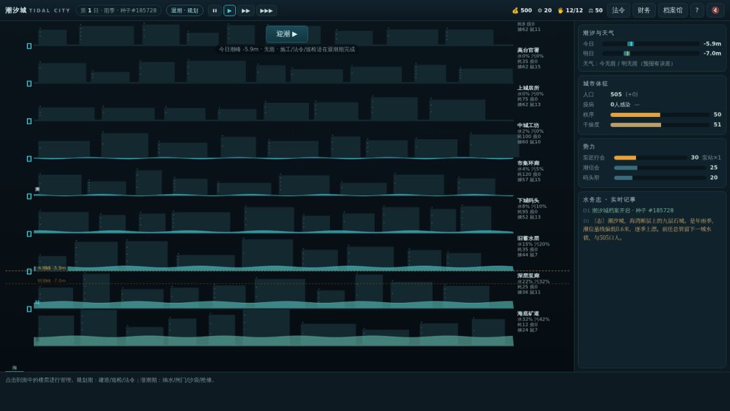Select the triple-arrow fastest speed icon
This screenshot has height=411, width=730.
pyautogui.click(x=266, y=10)
